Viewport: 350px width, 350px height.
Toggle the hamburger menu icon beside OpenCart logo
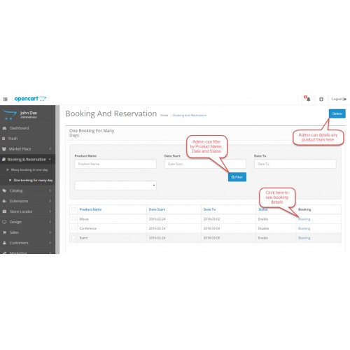coord(6,99)
